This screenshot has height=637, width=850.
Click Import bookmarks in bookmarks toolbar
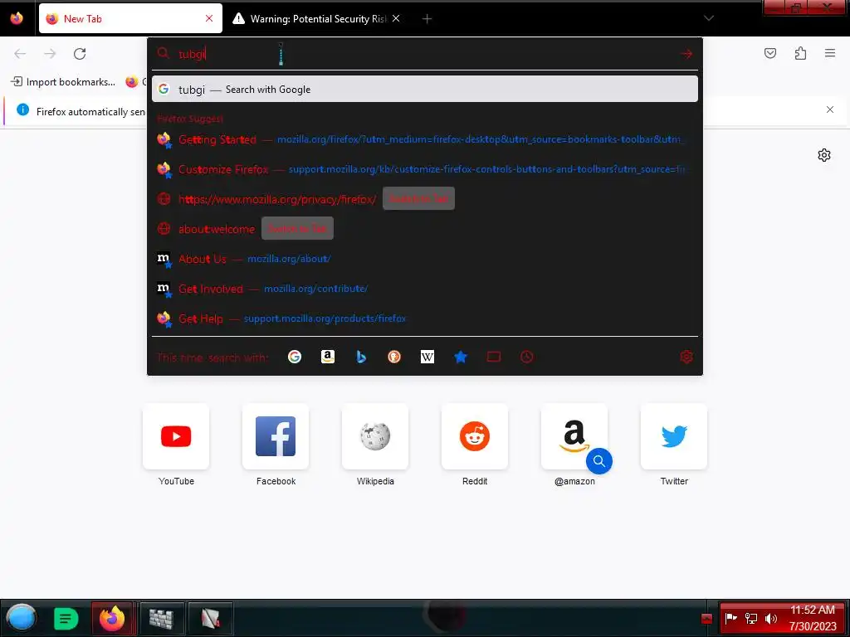tap(63, 82)
